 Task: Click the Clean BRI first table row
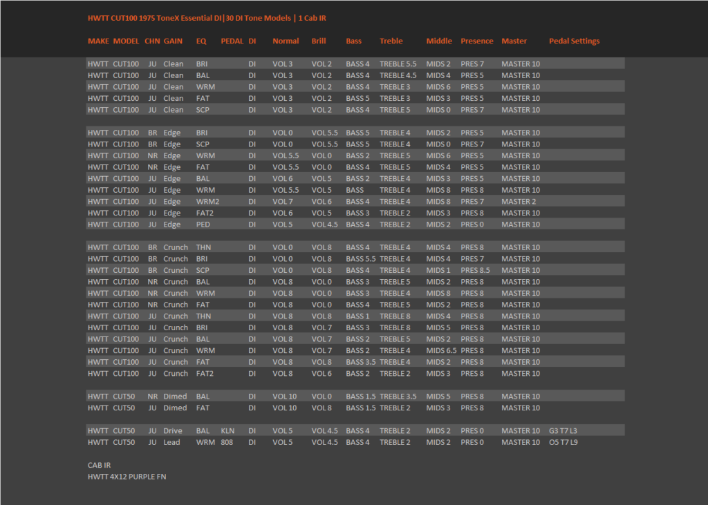(x=355, y=64)
